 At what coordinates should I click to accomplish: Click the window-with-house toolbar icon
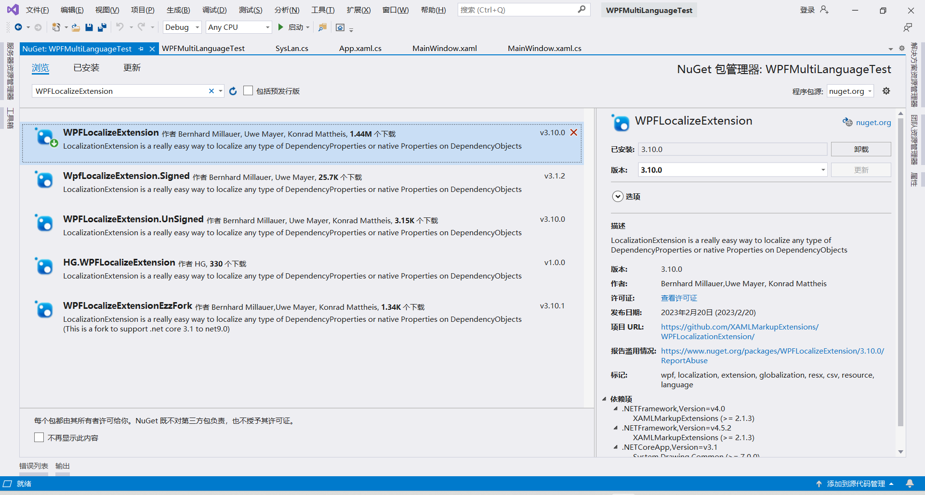click(x=340, y=27)
